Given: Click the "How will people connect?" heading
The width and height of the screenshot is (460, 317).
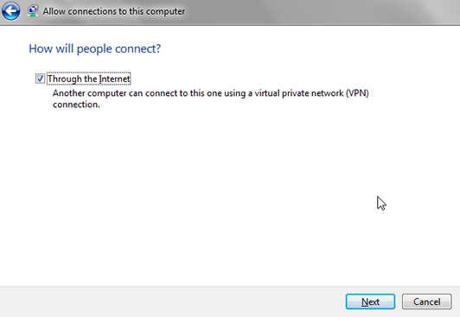Looking at the screenshot, I should (x=95, y=48).
